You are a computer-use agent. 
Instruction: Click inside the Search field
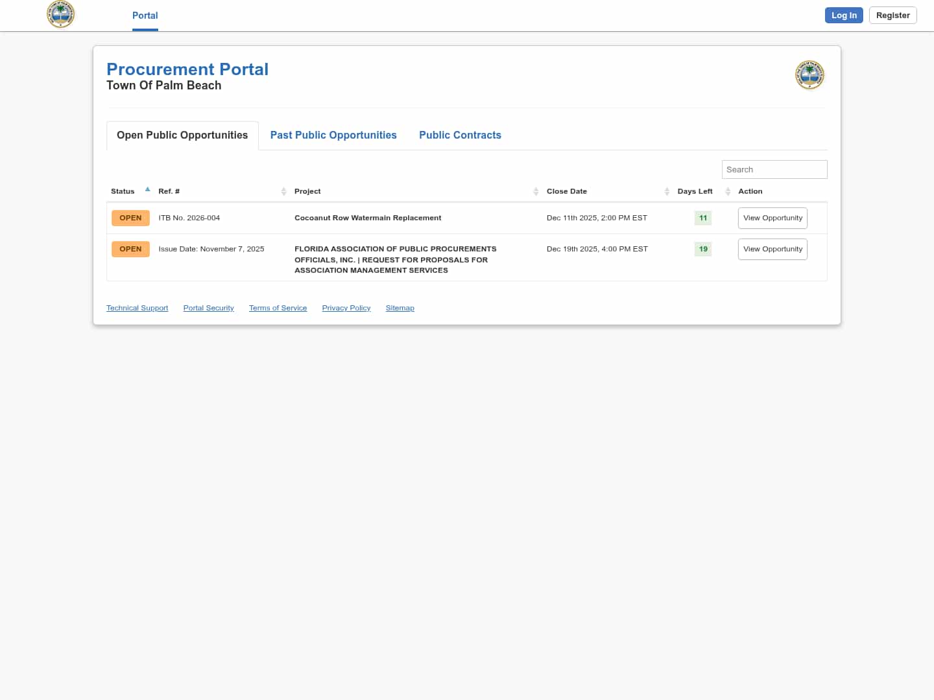774,169
